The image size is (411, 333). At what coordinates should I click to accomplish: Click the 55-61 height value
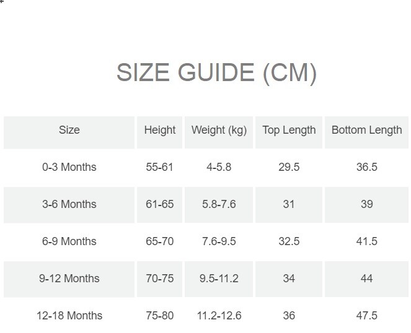[160, 167]
